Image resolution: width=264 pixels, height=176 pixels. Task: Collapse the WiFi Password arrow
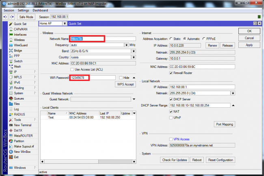(x=134, y=78)
